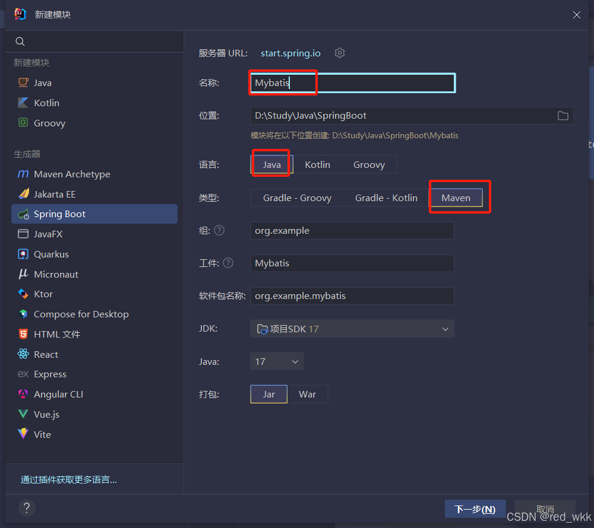Image resolution: width=594 pixels, height=528 pixels.
Task: Click the IntelliJ IDEA logo icon
Action: [20, 14]
